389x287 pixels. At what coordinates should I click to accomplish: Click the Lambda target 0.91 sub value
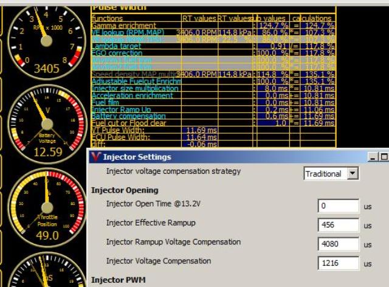point(273,46)
